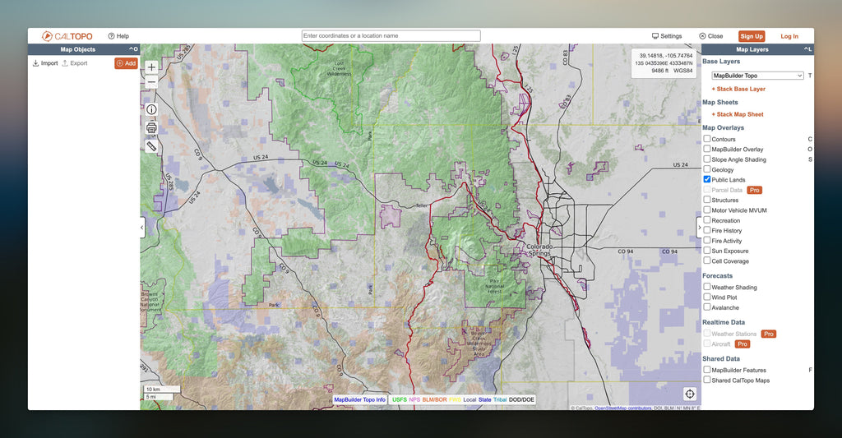Click the CalTopo logo
The height and width of the screenshot is (438, 842).
point(67,36)
